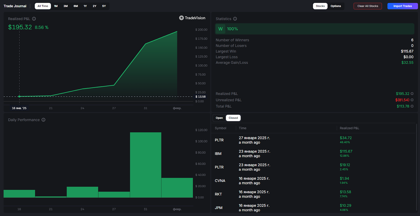Click the Symbol column header
Viewport: 420px width, 216px height.
pos(220,128)
